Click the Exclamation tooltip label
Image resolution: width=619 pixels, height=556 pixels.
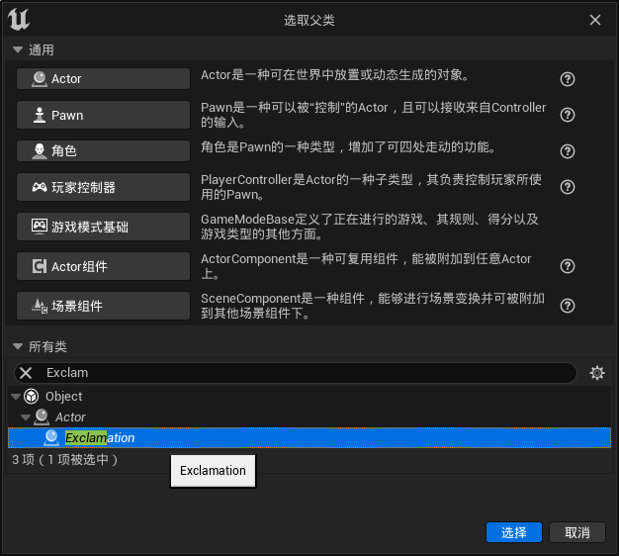(213, 471)
